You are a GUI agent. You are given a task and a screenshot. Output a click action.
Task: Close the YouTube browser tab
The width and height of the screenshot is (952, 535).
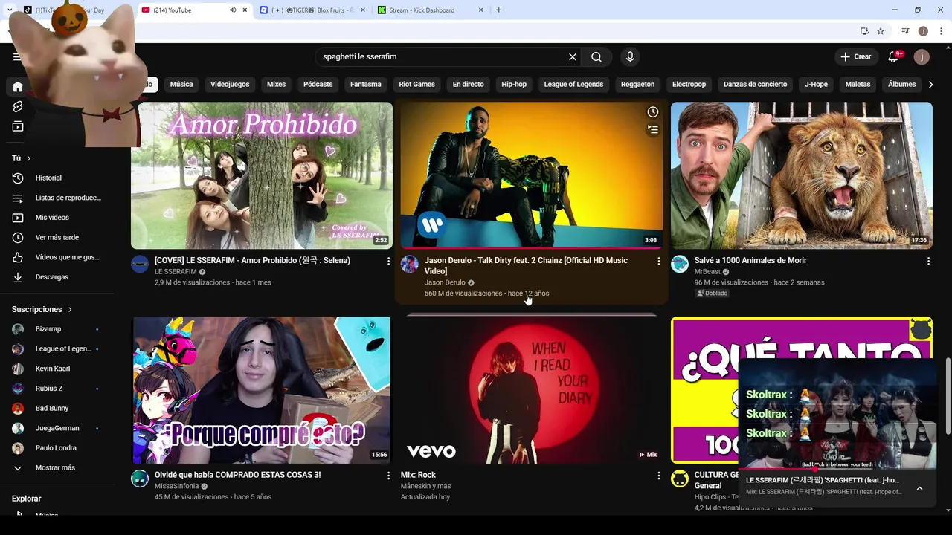click(x=245, y=10)
